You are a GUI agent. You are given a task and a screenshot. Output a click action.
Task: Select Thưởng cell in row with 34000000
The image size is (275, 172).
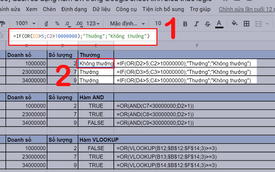[96, 80]
